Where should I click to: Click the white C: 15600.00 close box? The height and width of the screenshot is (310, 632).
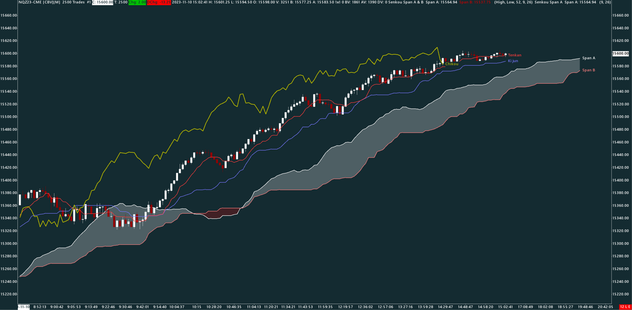(102, 3)
